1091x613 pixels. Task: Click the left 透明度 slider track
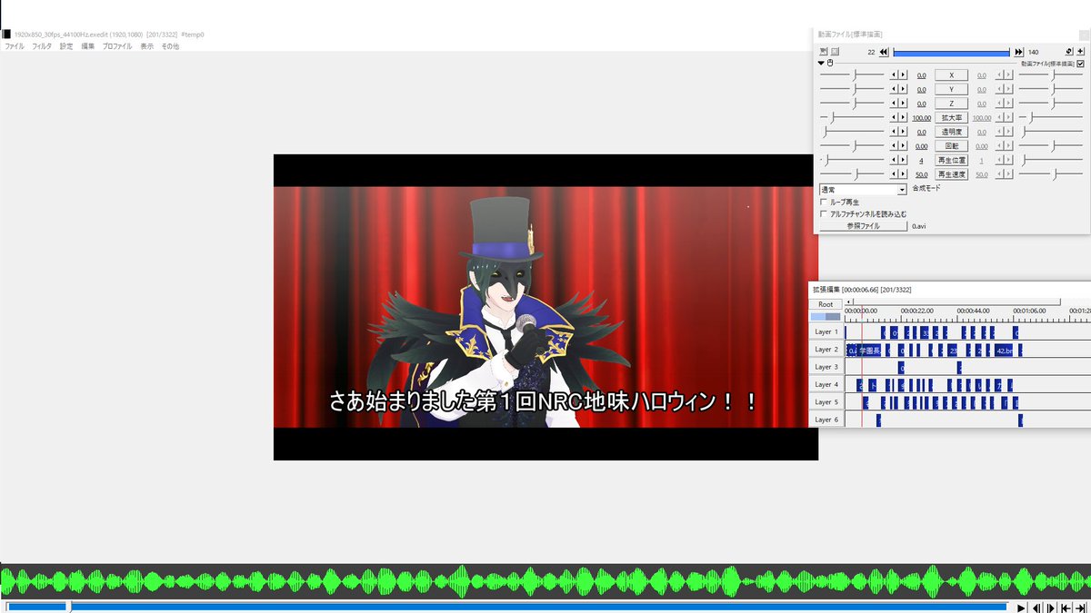coord(852,132)
